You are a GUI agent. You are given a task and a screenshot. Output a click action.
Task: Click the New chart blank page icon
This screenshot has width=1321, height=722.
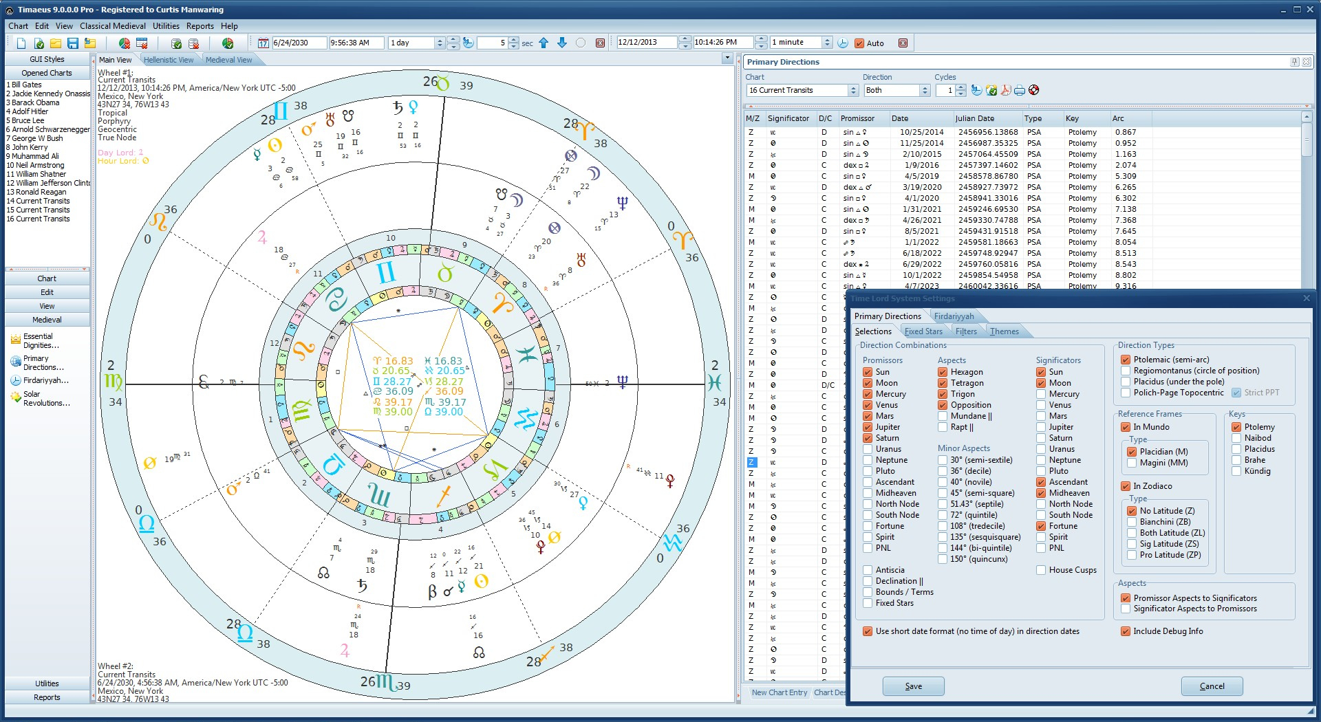click(x=21, y=43)
